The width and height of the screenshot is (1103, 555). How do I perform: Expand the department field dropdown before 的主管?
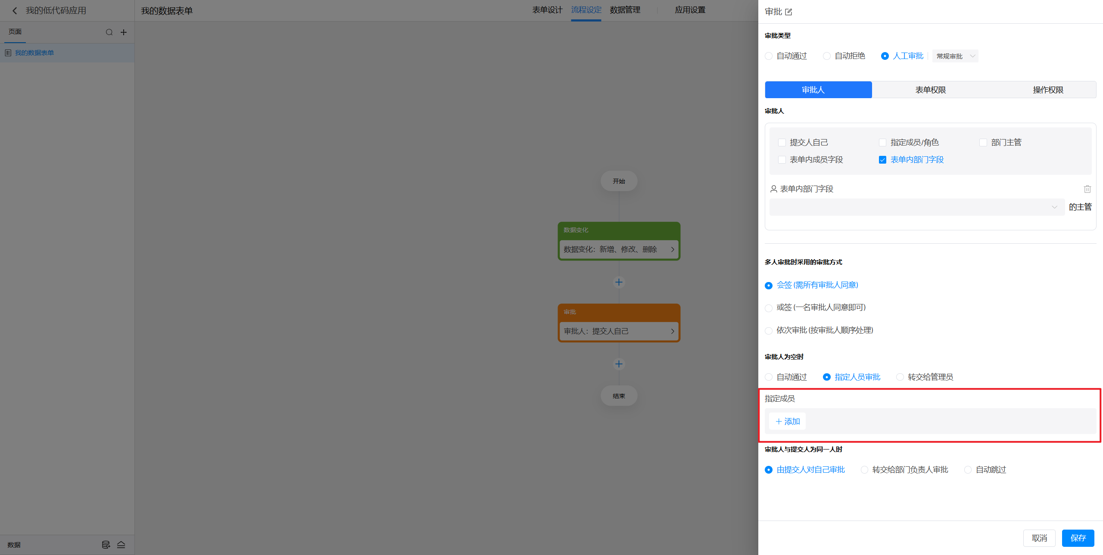click(x=916, y=207)
